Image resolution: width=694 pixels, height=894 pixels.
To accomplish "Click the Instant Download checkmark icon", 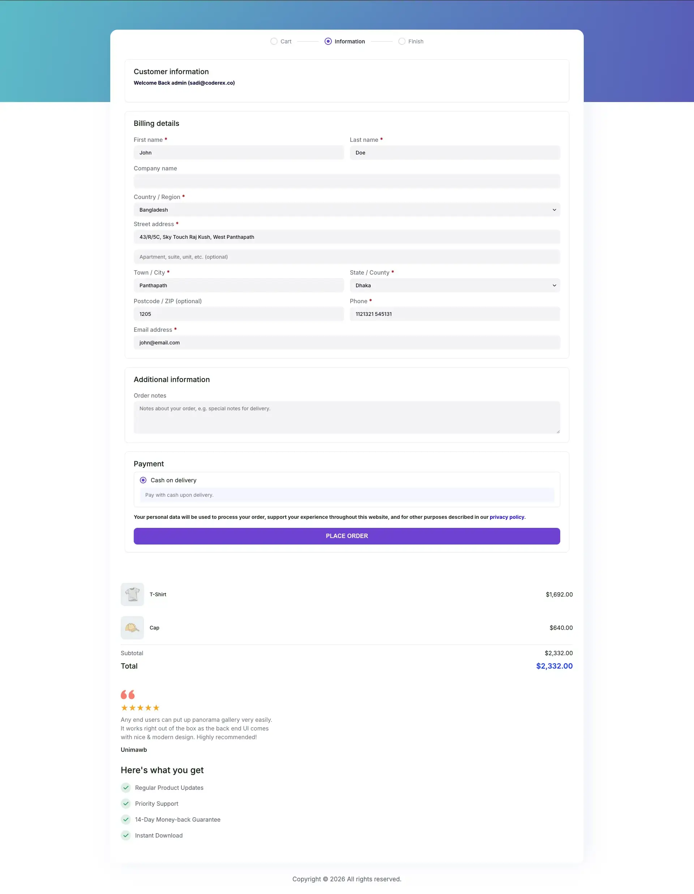I will [126, 835].
